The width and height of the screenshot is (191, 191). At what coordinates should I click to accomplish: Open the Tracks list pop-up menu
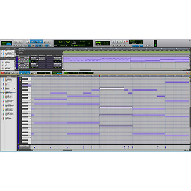coord(15,49)
